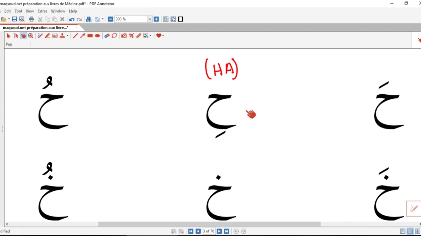Select the Ellipse shape tool
Image resolution: width=421 pixels, height=236 pixels.
[97, 35]
